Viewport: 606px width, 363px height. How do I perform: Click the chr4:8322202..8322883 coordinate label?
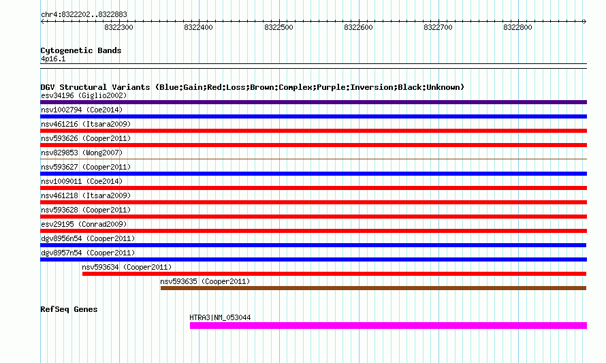(84, 14)
